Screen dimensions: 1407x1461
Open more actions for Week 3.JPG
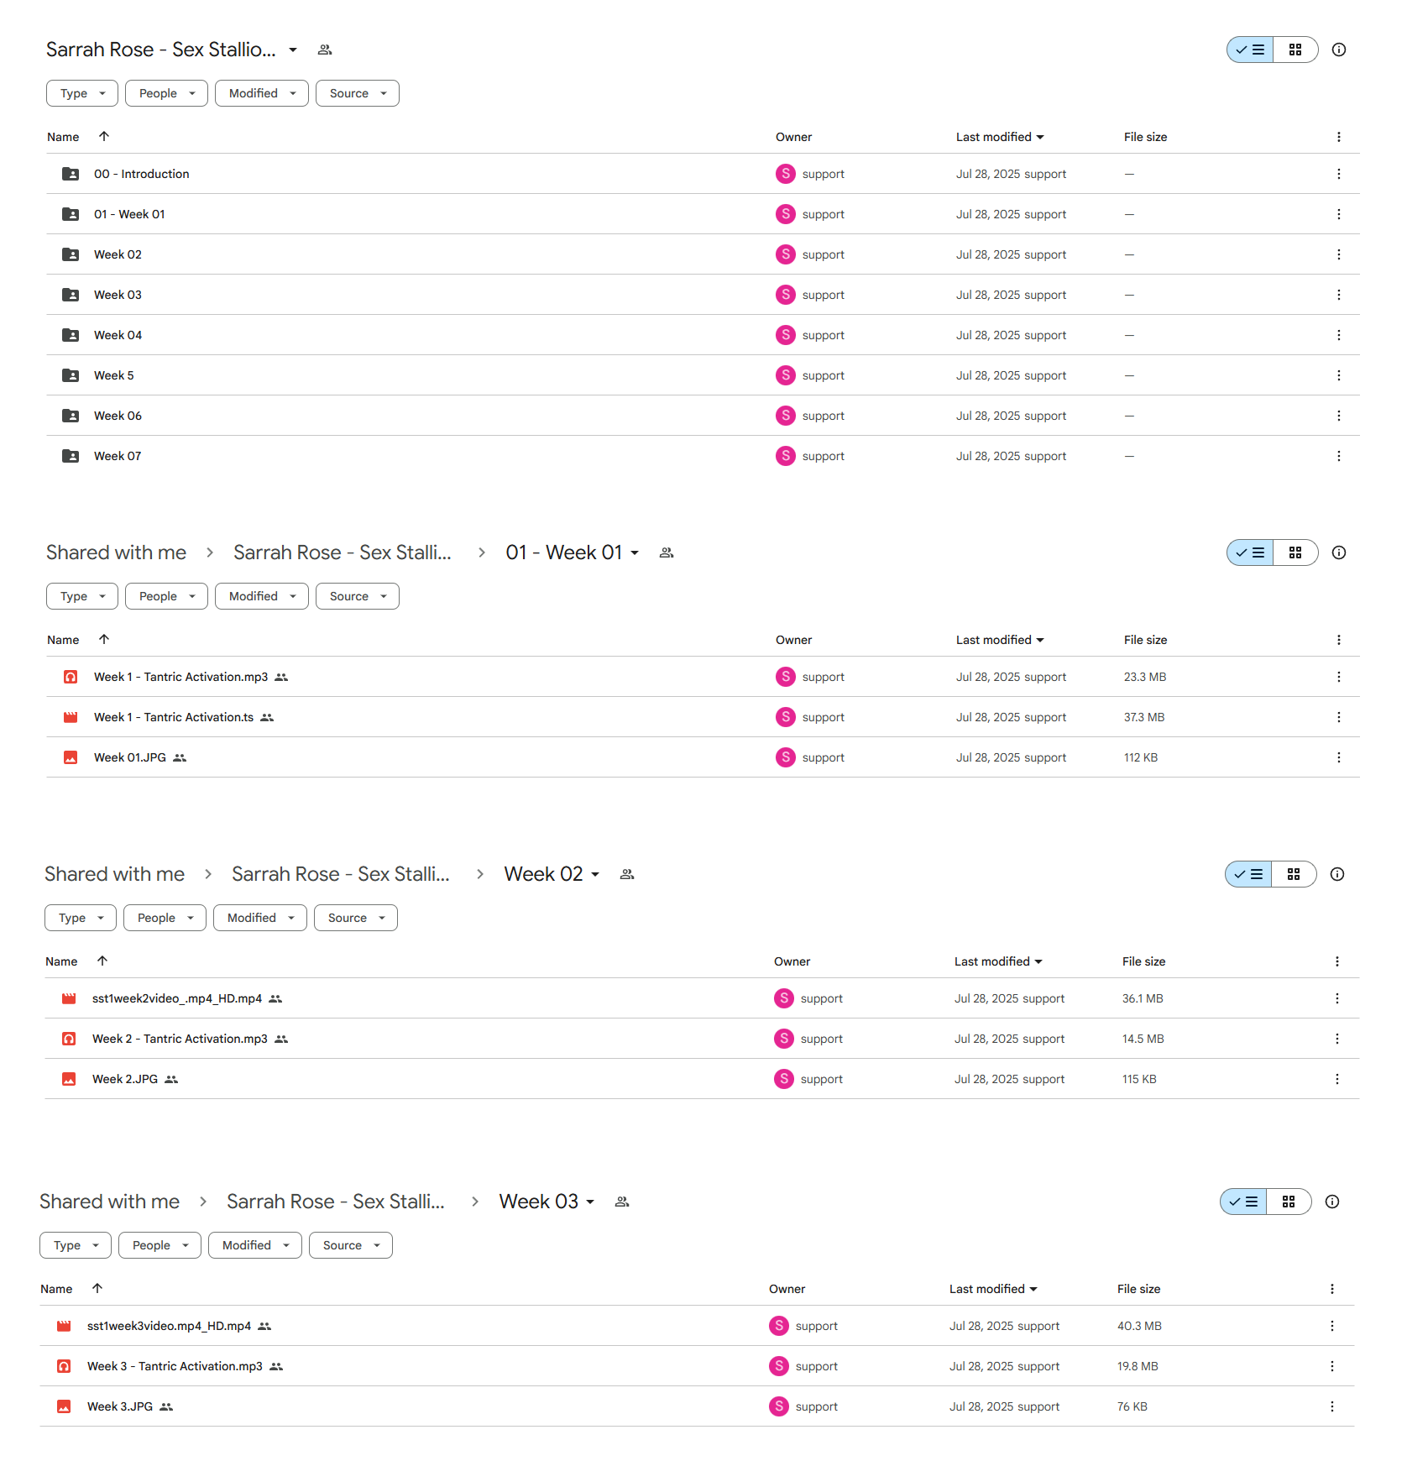click(1331, 1406)
